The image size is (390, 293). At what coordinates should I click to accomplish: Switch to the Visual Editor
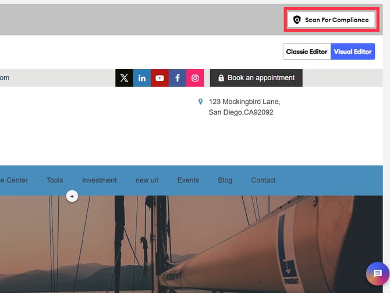[x=353, y=52]
